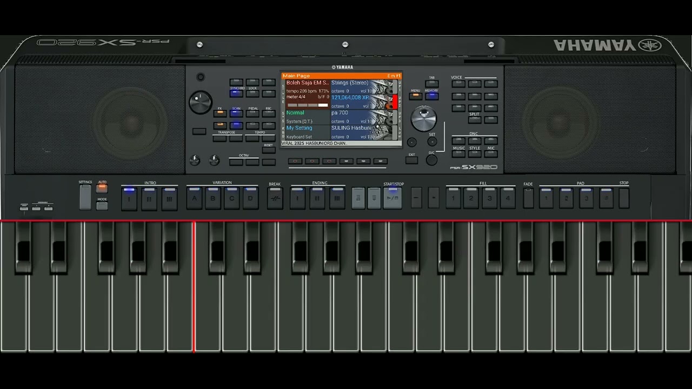Select 'Boleh Saja EM S..' style on display
692x389 pixels.
tap(307, 83)
